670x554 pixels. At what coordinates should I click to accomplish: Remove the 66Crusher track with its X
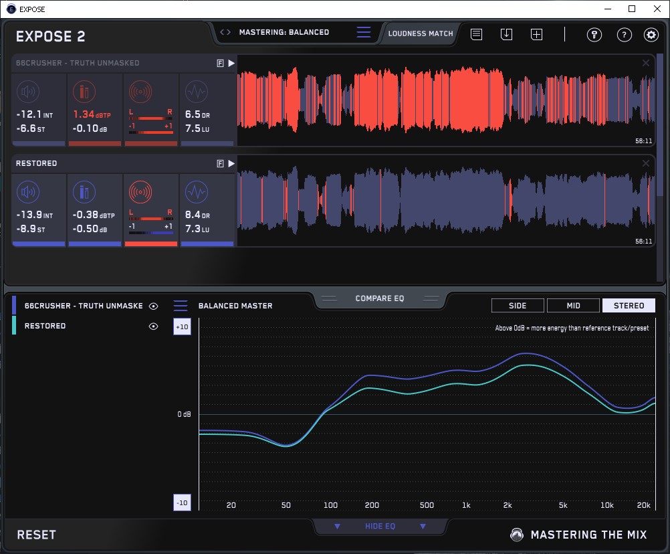point(646,64)
